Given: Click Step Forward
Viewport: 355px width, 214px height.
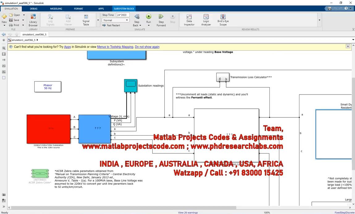Looking at the screenshot, I should [x=161, y=20].
